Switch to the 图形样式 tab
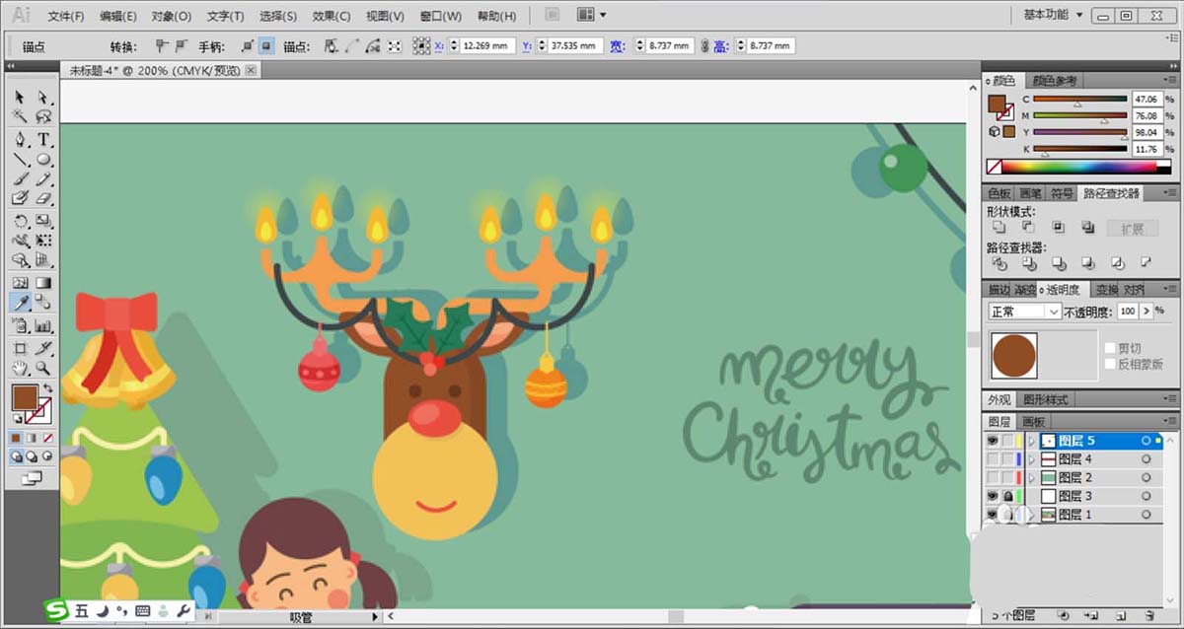 click(x=1045, y=399)
